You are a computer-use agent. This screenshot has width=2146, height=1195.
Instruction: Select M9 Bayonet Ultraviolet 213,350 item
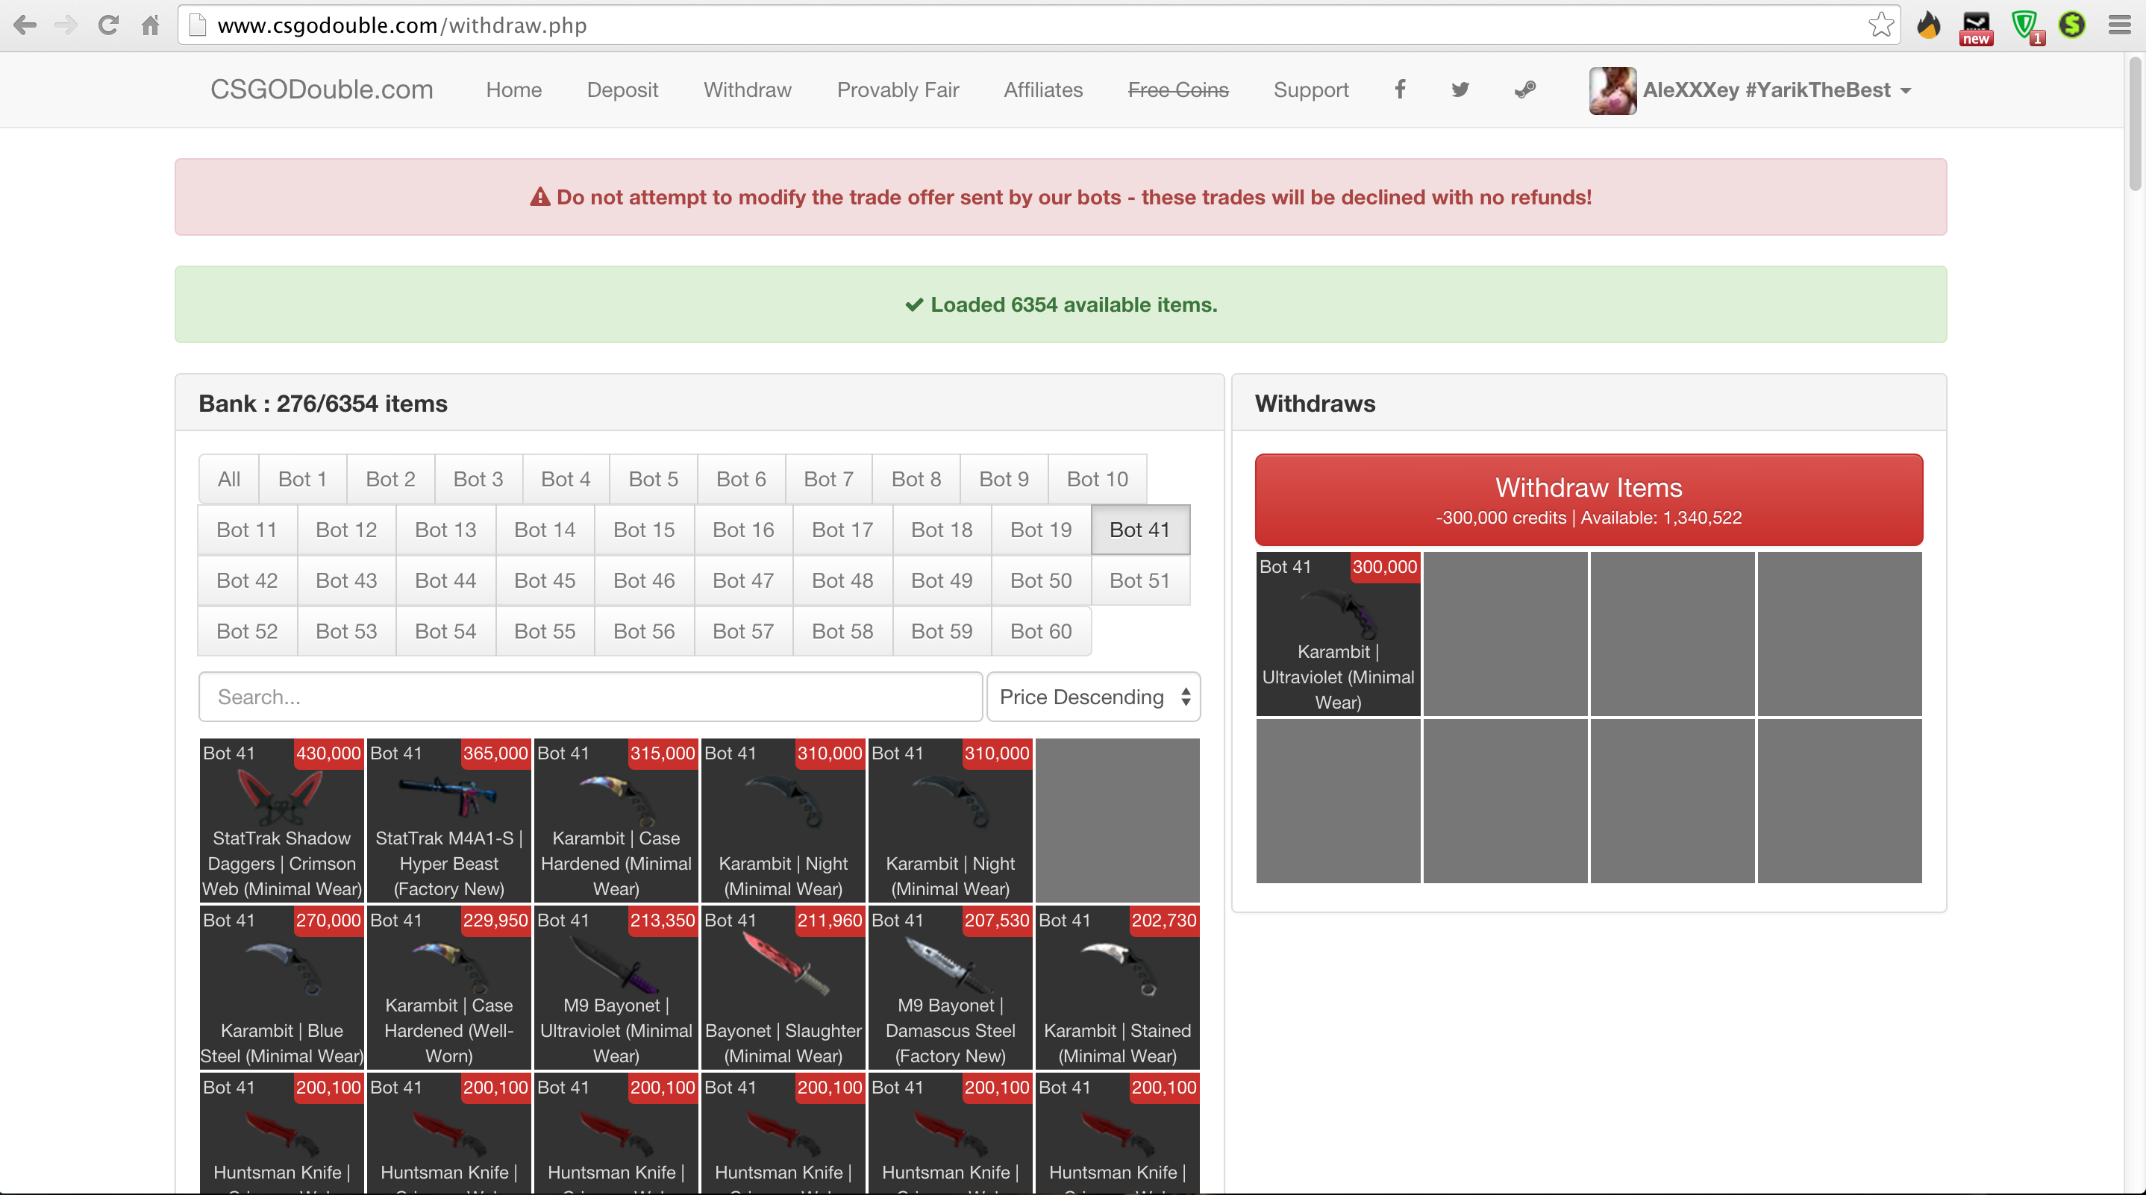pos(616,988)
